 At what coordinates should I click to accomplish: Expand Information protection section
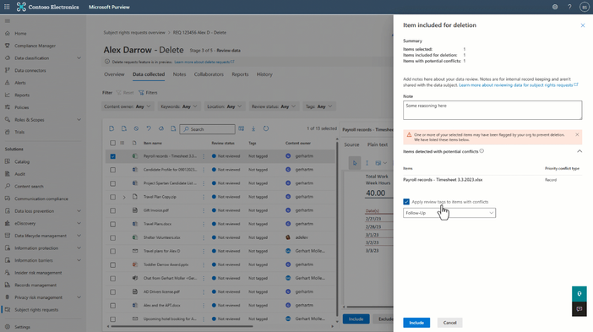[x=79, y=248]
